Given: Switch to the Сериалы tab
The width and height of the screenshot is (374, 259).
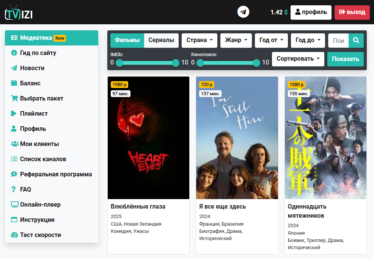Looking at the screenshot, I should click(x=161, y=40).
